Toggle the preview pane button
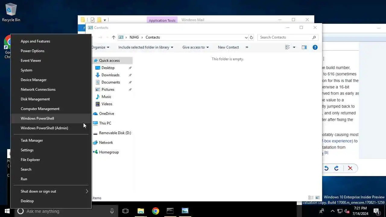386x217 pixels. pyautogui.click(x=304, y=47)
